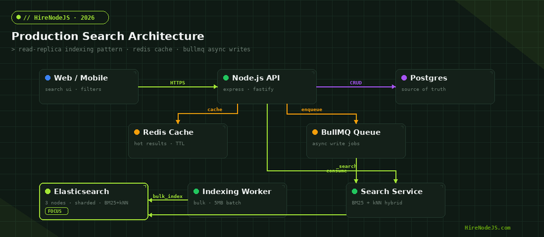Select the Web / Mobile title
The image size is (544, 237).
81,78
